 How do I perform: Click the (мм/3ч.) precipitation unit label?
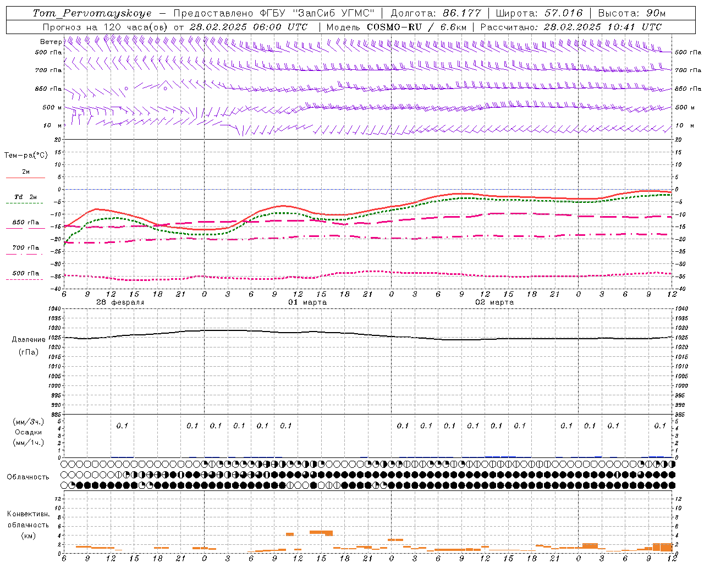[29, 421]
